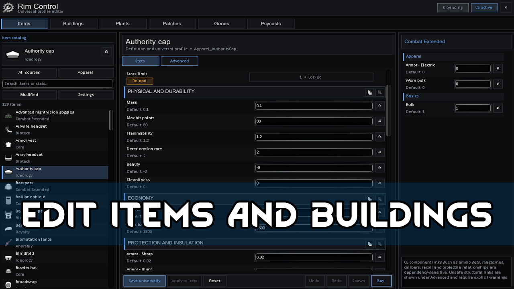
Task: Click the Airwire headset item icon
Action: [8, 130]
